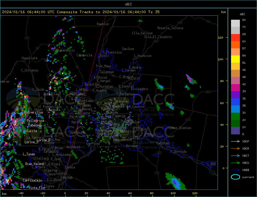The height and width of the screenshot is (197, 257).
Task: Click the 'C_CRUZ' map label
Action: (x=76, y=99)
